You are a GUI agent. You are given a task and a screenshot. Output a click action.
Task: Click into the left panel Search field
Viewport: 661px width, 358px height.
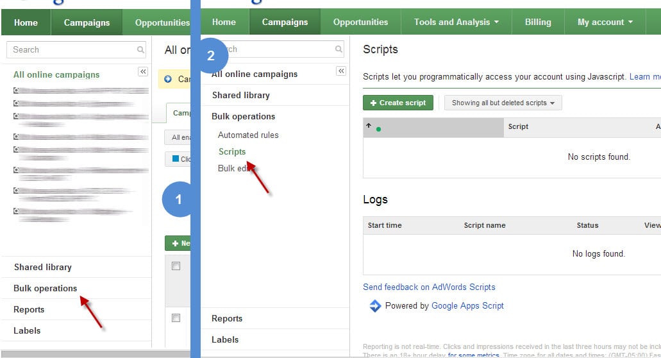(71, 49)
